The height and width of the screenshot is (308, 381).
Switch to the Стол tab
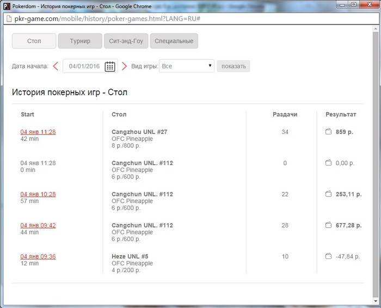(34, 41)
